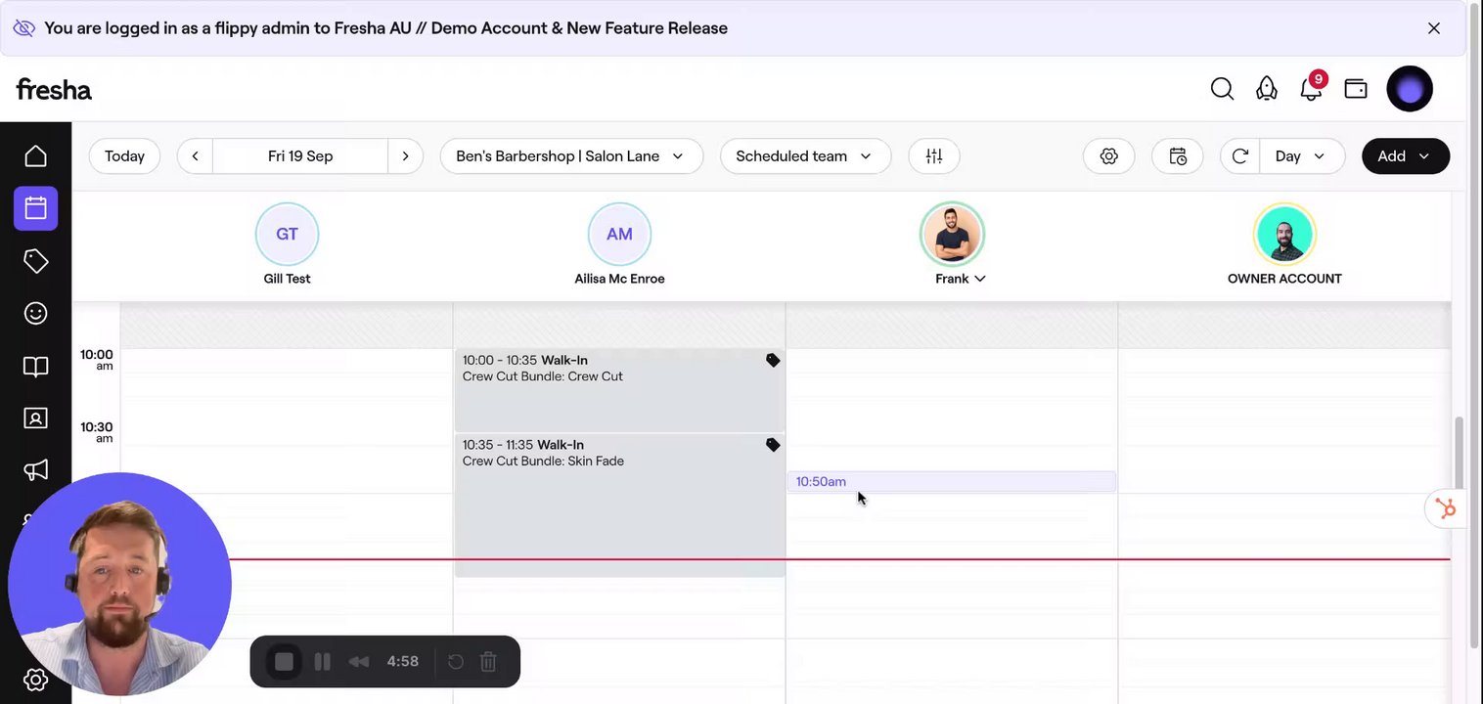Rewind the recording
The height and width of the screenshot is (704, 1483).
tap(359, 662)
